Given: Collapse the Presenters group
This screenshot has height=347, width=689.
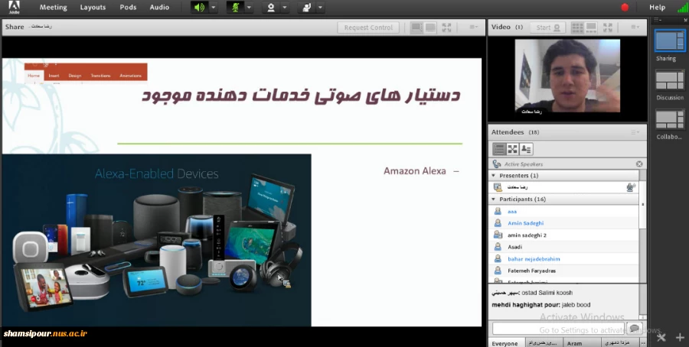Looking at the screenshot, I should point(493,176).
